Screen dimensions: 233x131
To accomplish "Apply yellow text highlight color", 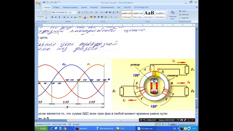I will coord(80,17).
